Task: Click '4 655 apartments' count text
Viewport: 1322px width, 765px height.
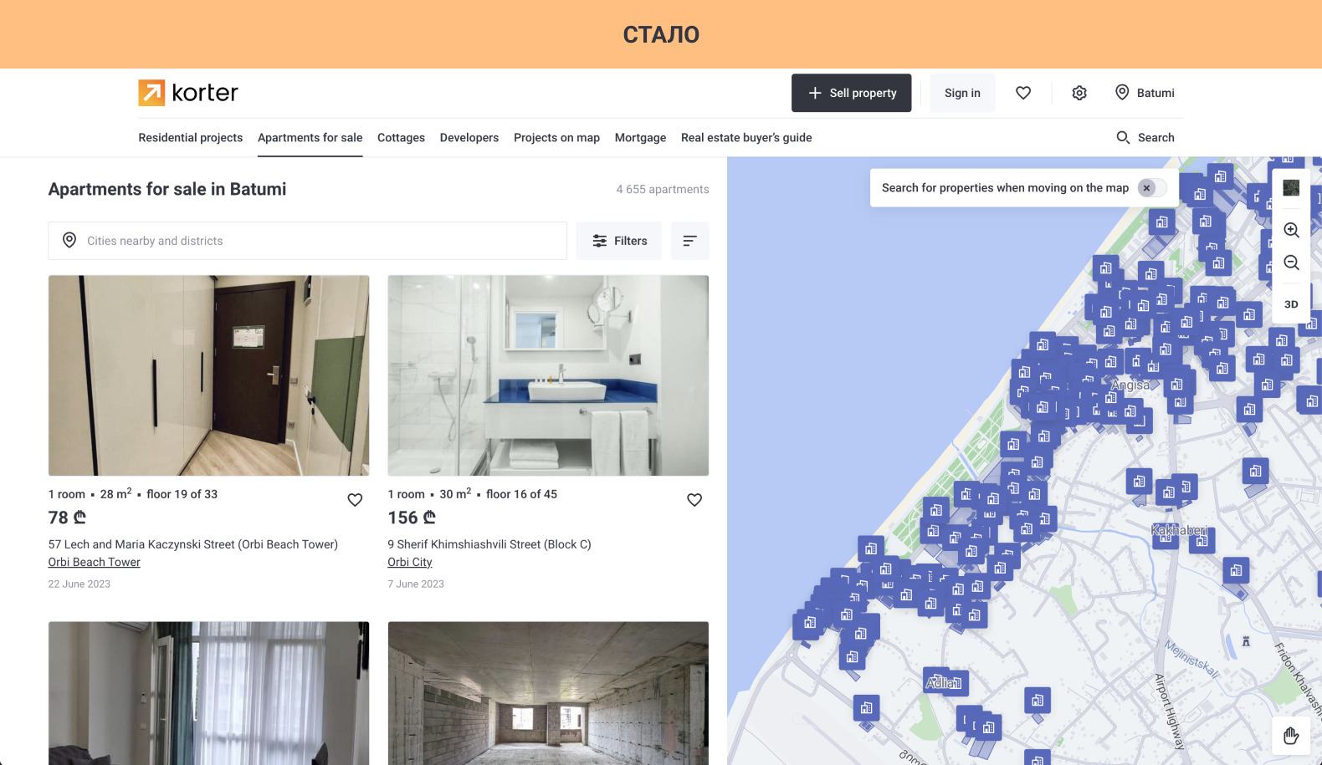Action: click(x=663, y=190)
